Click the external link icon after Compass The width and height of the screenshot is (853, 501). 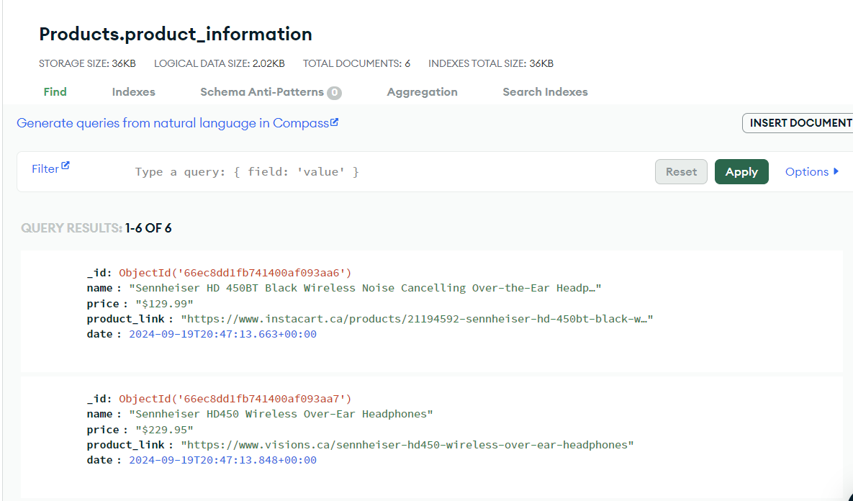point(335,122)
